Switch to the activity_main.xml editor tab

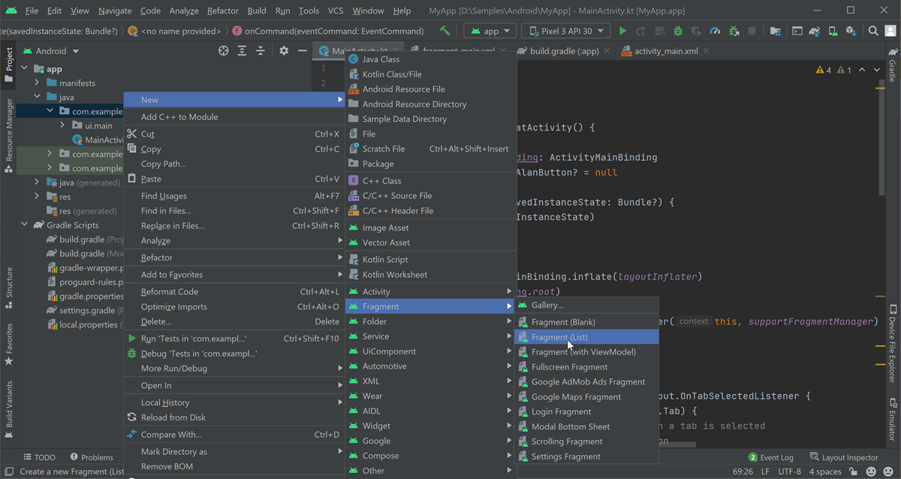pos(665,51)
